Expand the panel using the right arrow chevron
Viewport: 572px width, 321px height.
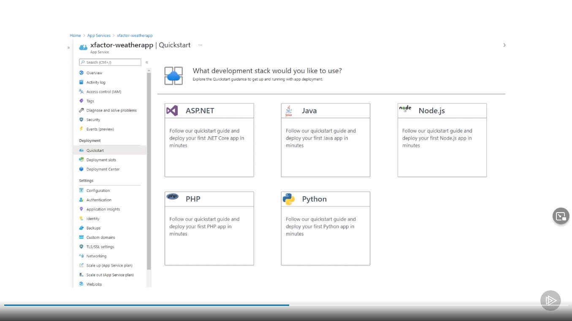click(x=504, y=45)
